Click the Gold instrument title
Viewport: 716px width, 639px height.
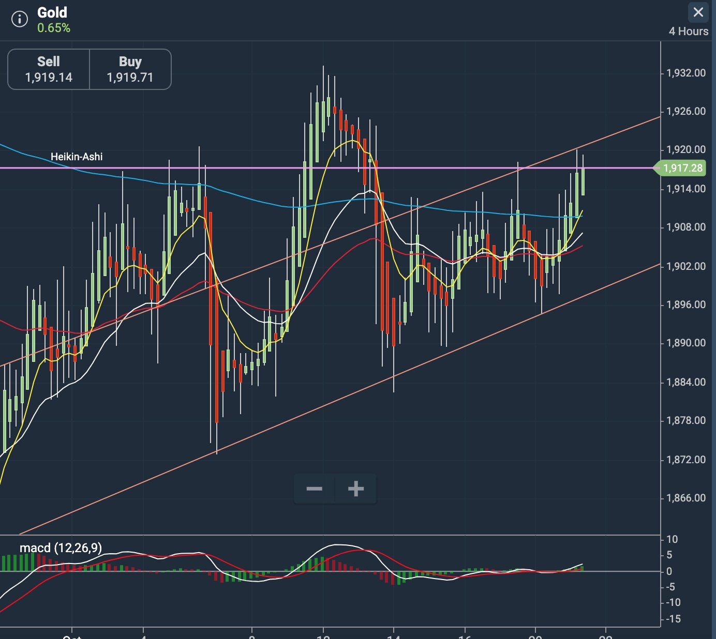pos(52,12)
